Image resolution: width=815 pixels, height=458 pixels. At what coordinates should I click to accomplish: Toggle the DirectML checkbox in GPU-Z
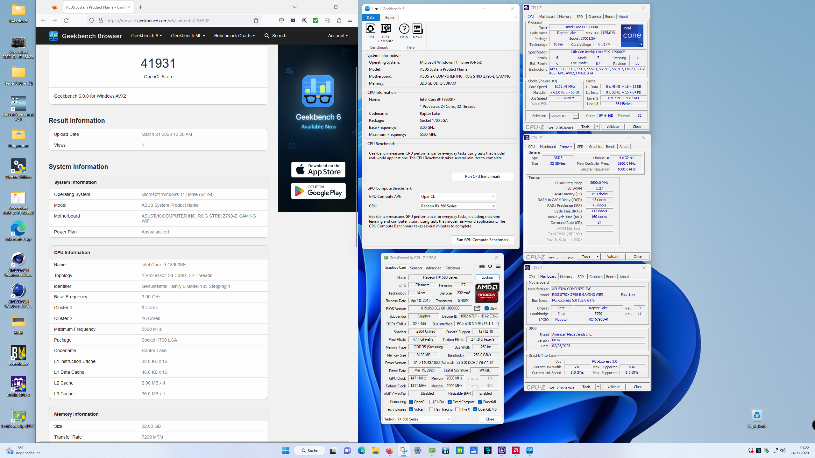(480, 402)
